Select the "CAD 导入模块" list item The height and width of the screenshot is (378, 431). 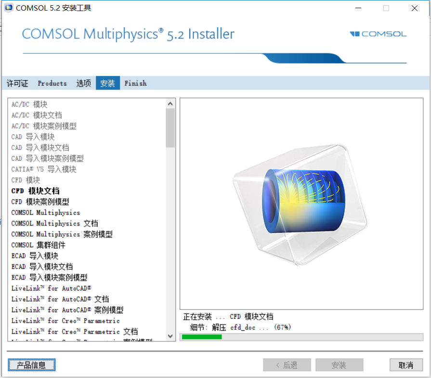[33, 137]
